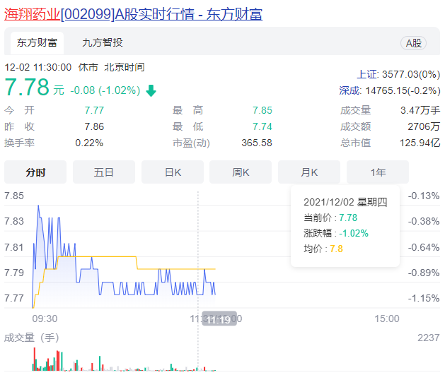This screenshot has height=375, width=445.
Task: Switch chart to 月K monthly candlesticks
Action: click(x=309, y=172)
